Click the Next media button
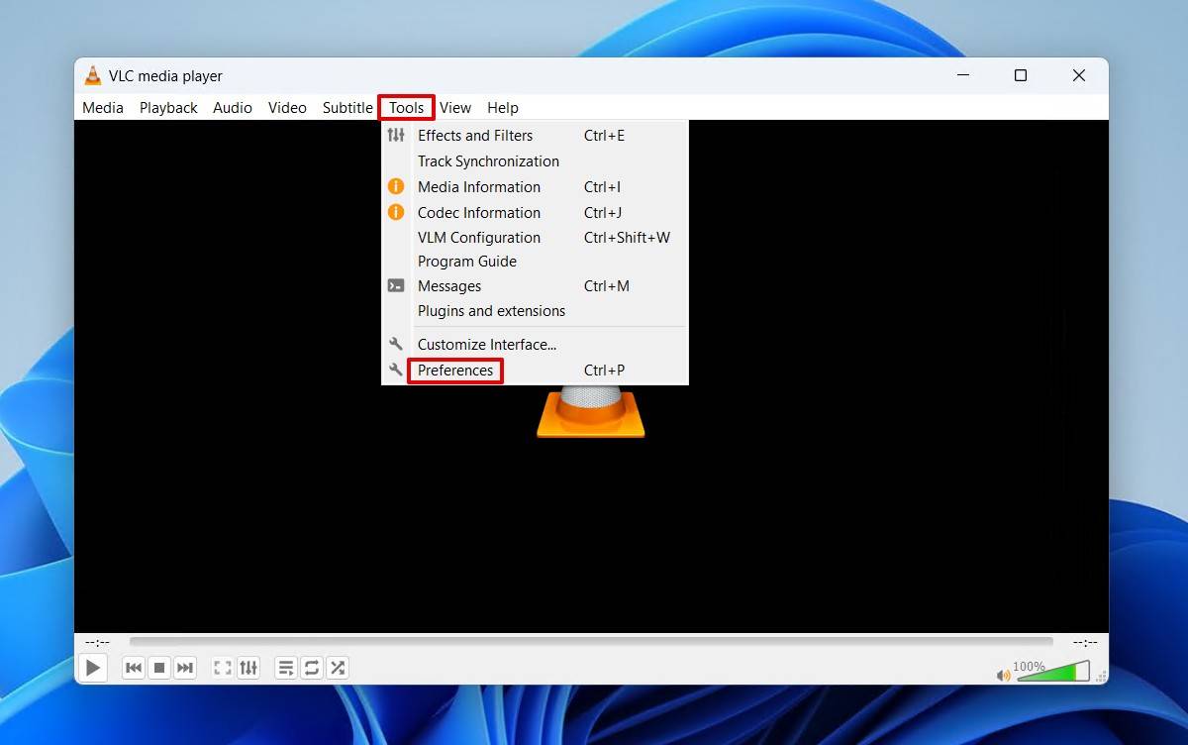The height and width of the screenshot is (745, 1188). [x=185, y=668]
